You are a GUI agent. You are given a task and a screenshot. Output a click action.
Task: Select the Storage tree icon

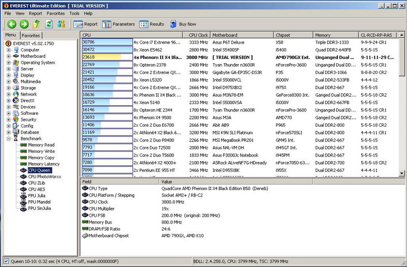[x=16, y=88]
